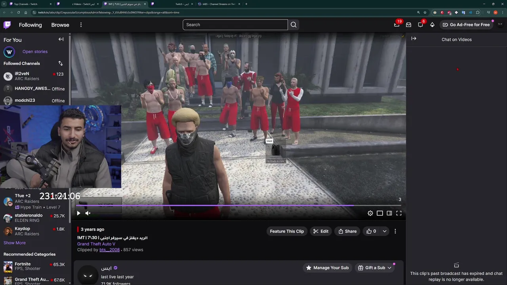Click the browser address bar URL

tap(109, 12)
